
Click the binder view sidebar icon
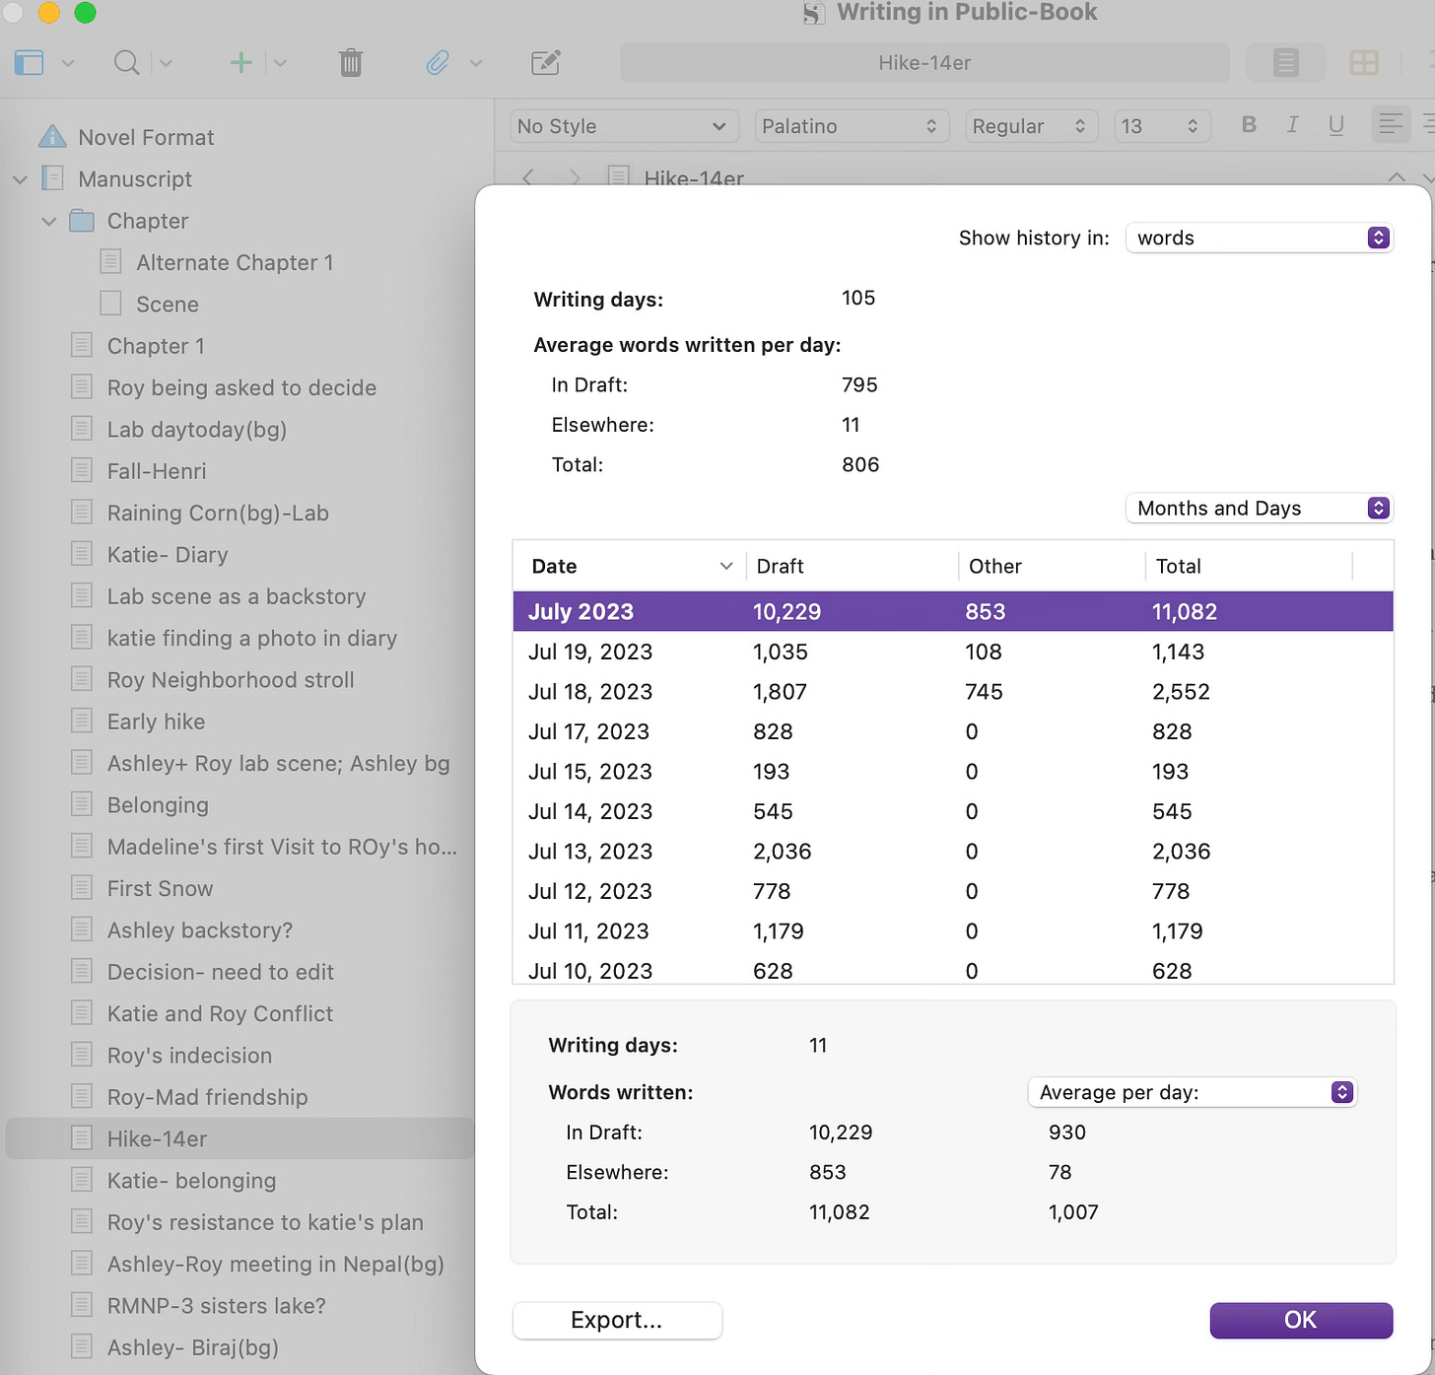click(x=30, y=63)
